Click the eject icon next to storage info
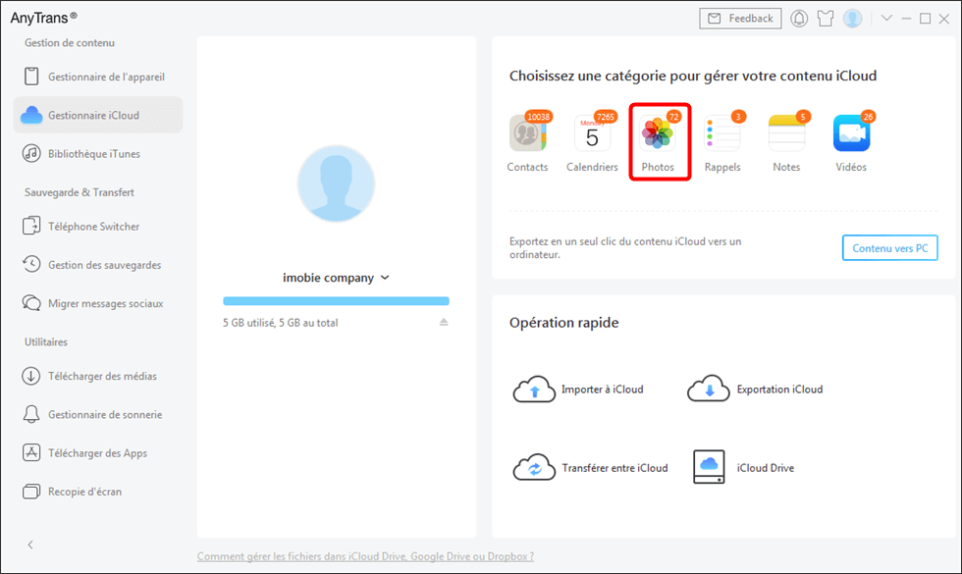The image size is (962, 574). click(x=444, y=322)
